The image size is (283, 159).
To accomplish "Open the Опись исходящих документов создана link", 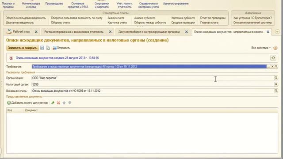I will point(57,58).
